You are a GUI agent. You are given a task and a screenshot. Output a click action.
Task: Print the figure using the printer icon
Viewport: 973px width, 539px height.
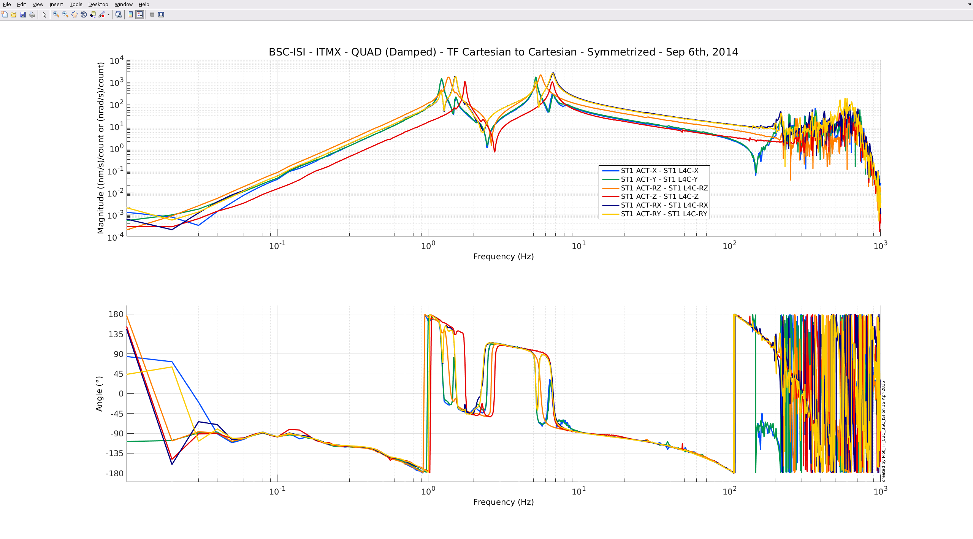pos(32,14)
